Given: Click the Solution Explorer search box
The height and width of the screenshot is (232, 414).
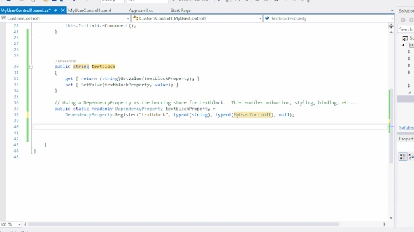Looking at the screenshot, I should 406,29.
